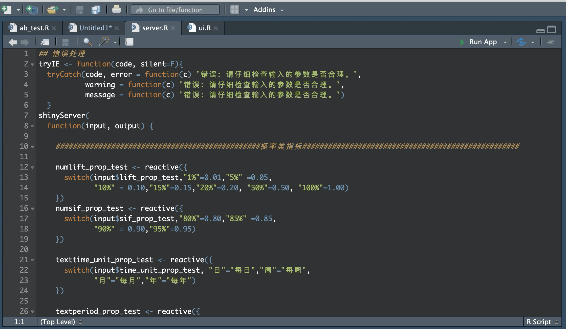Collapse numlift_prop_test reactive fold on line 12
The image size is (566, 329).
[32, 167]
